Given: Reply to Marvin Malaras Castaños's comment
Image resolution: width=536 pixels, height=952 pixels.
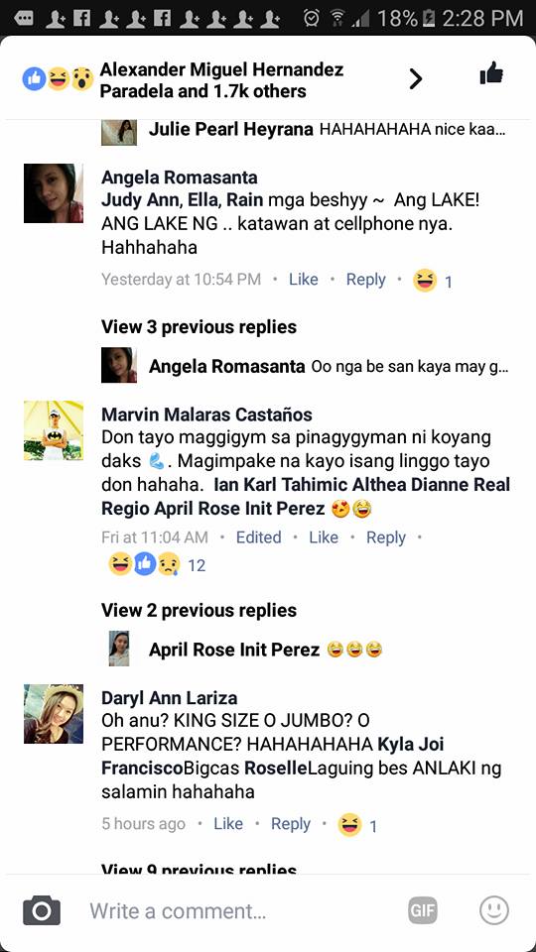Looking at the screenshot, I should click(386, 537).
